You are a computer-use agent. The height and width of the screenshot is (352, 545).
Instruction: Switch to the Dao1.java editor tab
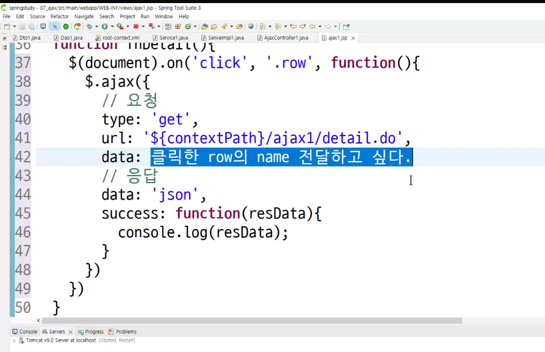[68, 38]
